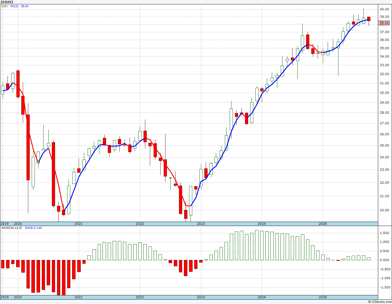
Task: Select the MACD:0.145 value readout
Action: point(33,228)
